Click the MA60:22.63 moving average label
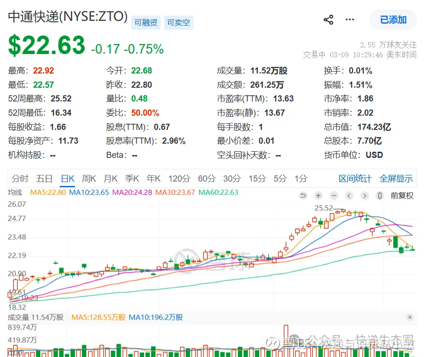This screenshot has width=427, height=357. [x=218, y=192]
